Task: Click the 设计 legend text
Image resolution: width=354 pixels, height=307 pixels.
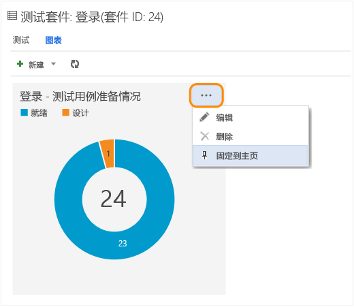Action: coord(80,113)
